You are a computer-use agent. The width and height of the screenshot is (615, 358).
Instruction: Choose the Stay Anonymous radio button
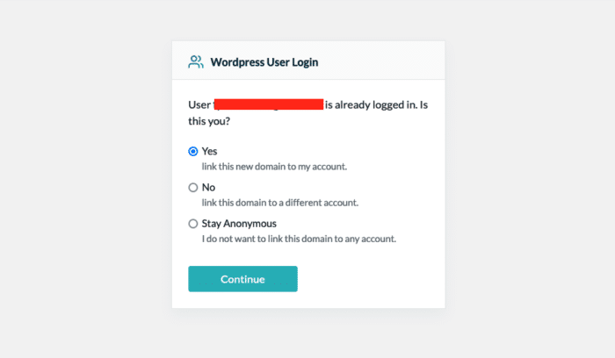[193, 224]
